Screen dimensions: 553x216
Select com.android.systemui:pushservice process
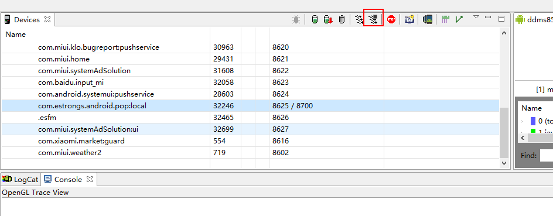pos(96,94)
